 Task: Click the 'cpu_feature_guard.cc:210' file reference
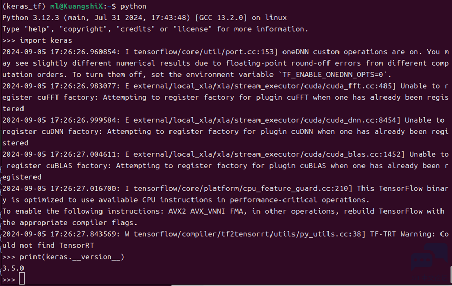pyautogui.click(x=296, y=188)
